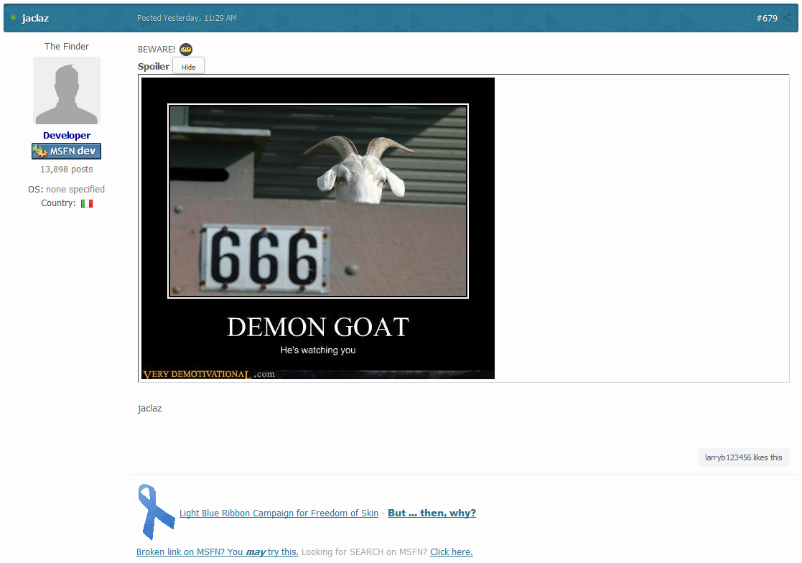Click jaclaz's default avatar picture
This screenshot has height=563, width=802.
point(67,90)
